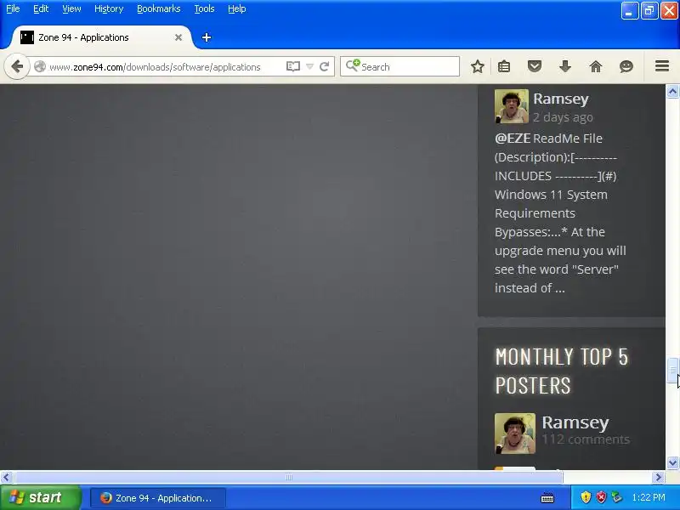Viewport: 680px width, 510px height.
Task: Select the Zone 94 - Applications tab
Action: pyautogui.click(x=99, y=37)
